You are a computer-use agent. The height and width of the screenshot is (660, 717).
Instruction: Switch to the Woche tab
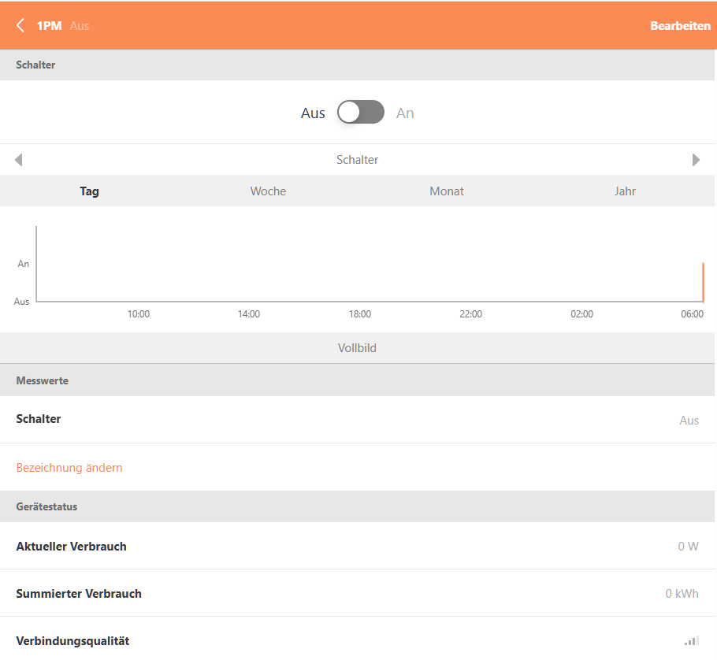click(x=268, y=191)
